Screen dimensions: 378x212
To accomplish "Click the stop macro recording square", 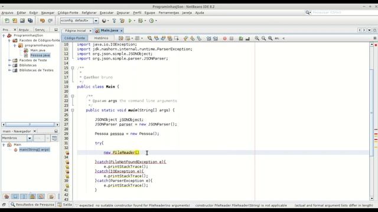I will pyautogui.click(x=232, y=38).
